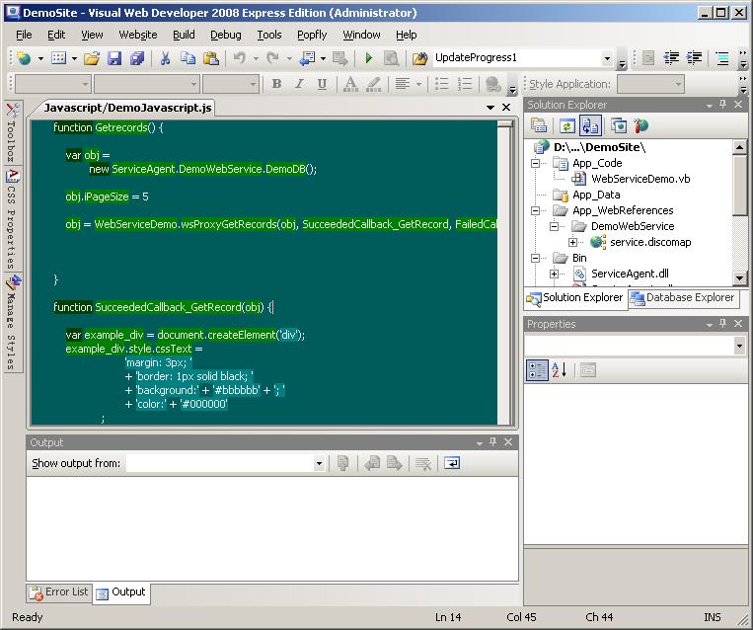Open the Style Application dropdown

pos(678,85)
